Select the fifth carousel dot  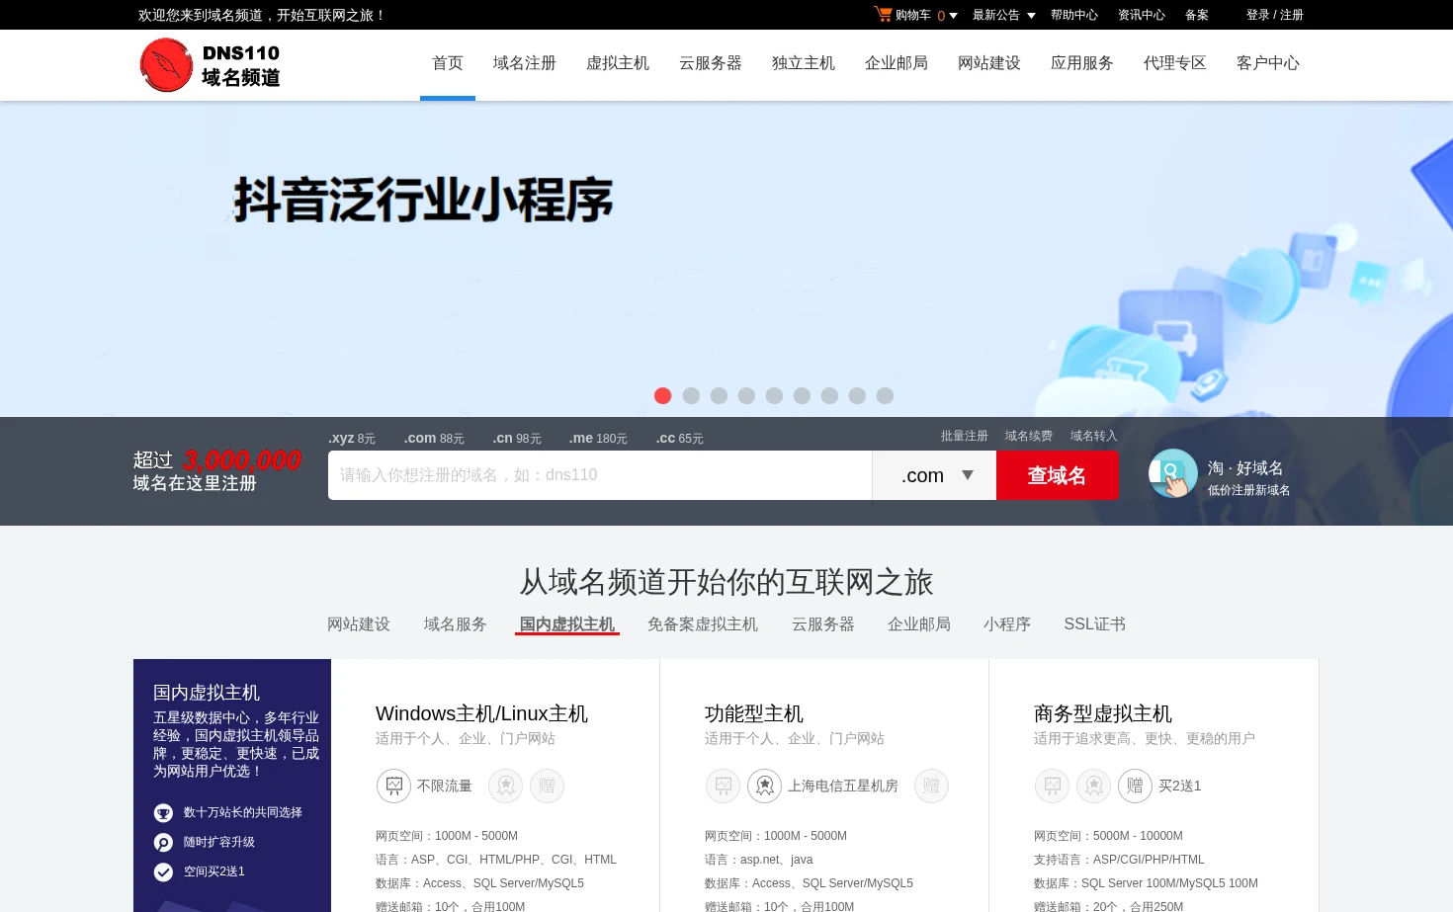[774, 396]
